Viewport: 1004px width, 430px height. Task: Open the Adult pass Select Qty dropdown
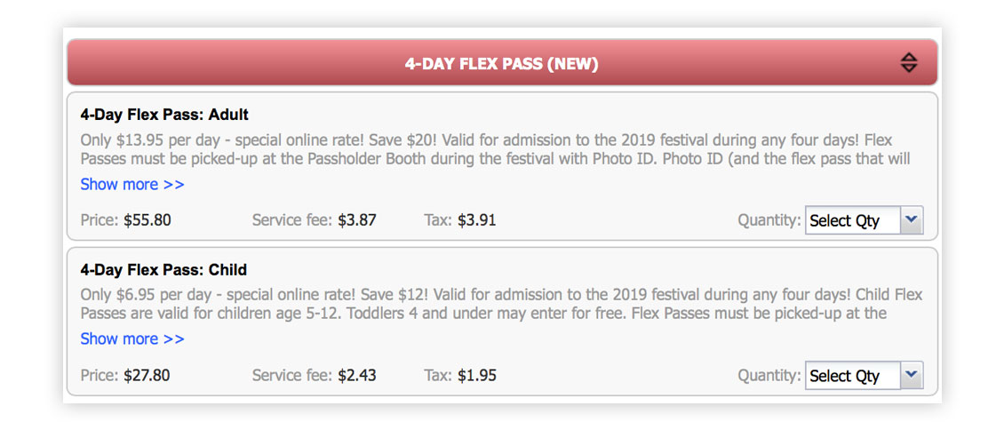[864, 220]
